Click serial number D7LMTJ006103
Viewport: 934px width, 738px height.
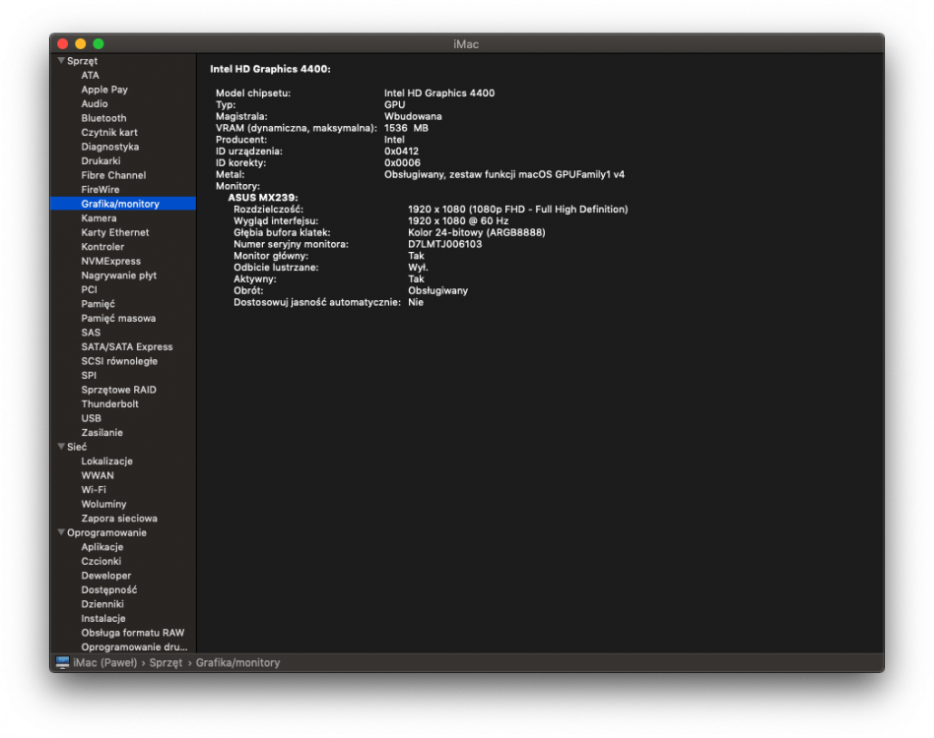tap(445, 244)
